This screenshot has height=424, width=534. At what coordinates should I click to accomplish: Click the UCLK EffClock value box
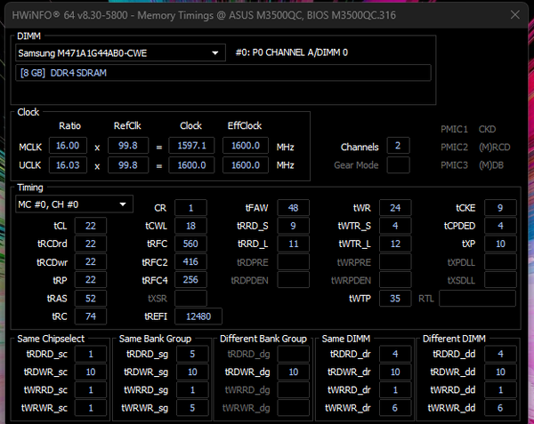[x=245, y=165]
